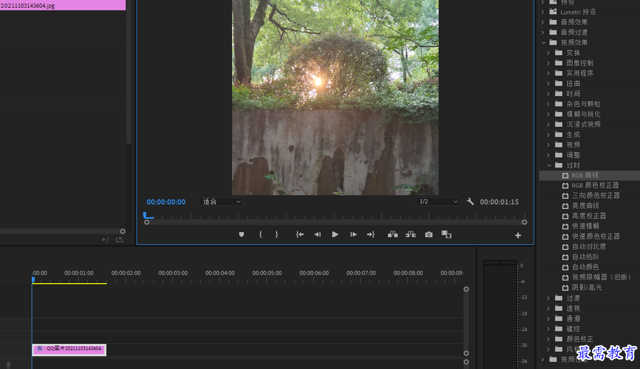This screenshot has width=640, height=369.
Task: Expand the 图像控制 folder
Action: 548,63
